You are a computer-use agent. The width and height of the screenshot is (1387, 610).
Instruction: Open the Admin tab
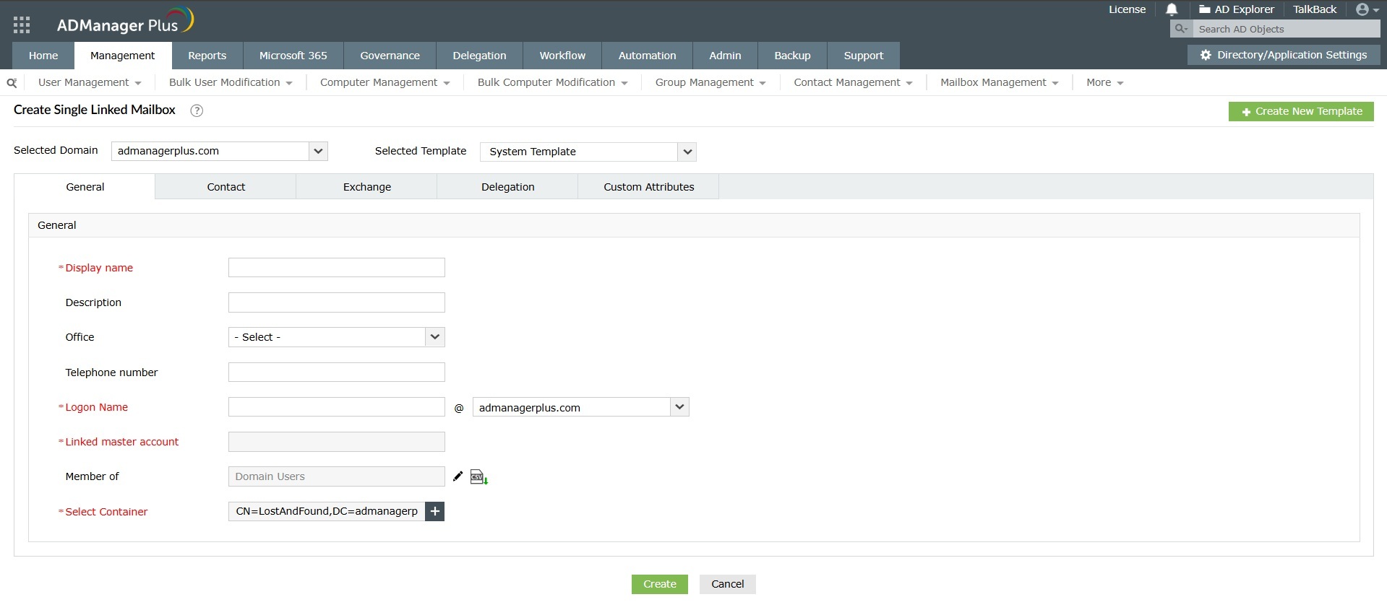coord(725,56)
